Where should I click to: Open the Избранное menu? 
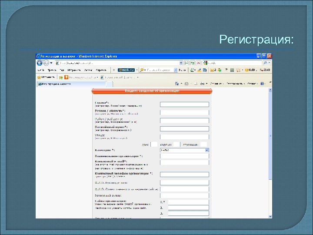[74, 70]
